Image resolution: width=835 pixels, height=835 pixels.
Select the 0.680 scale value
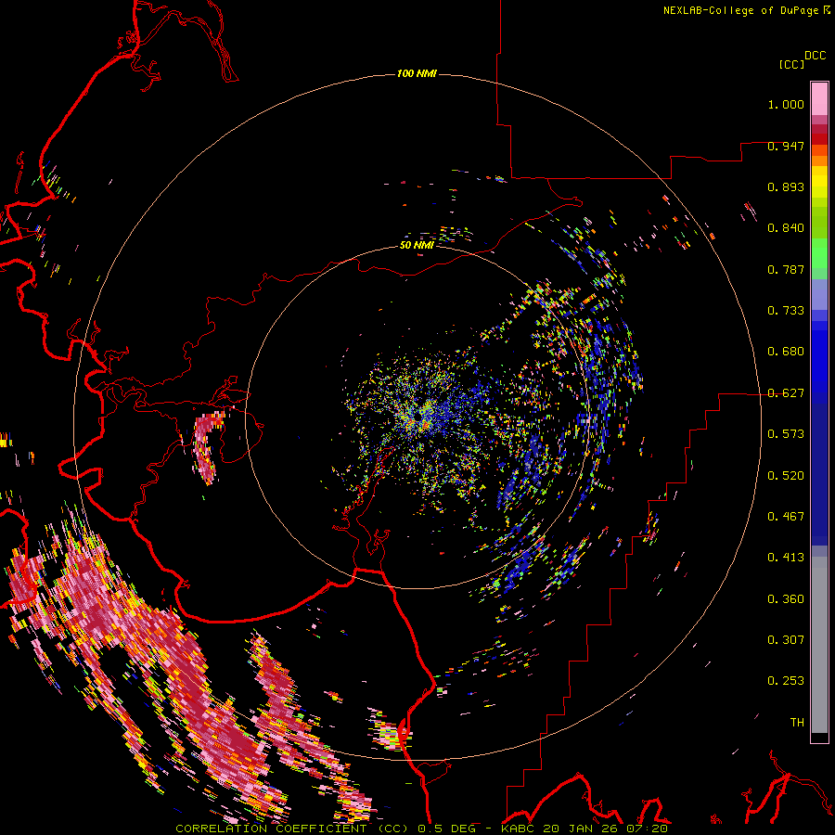pos(786,352)
